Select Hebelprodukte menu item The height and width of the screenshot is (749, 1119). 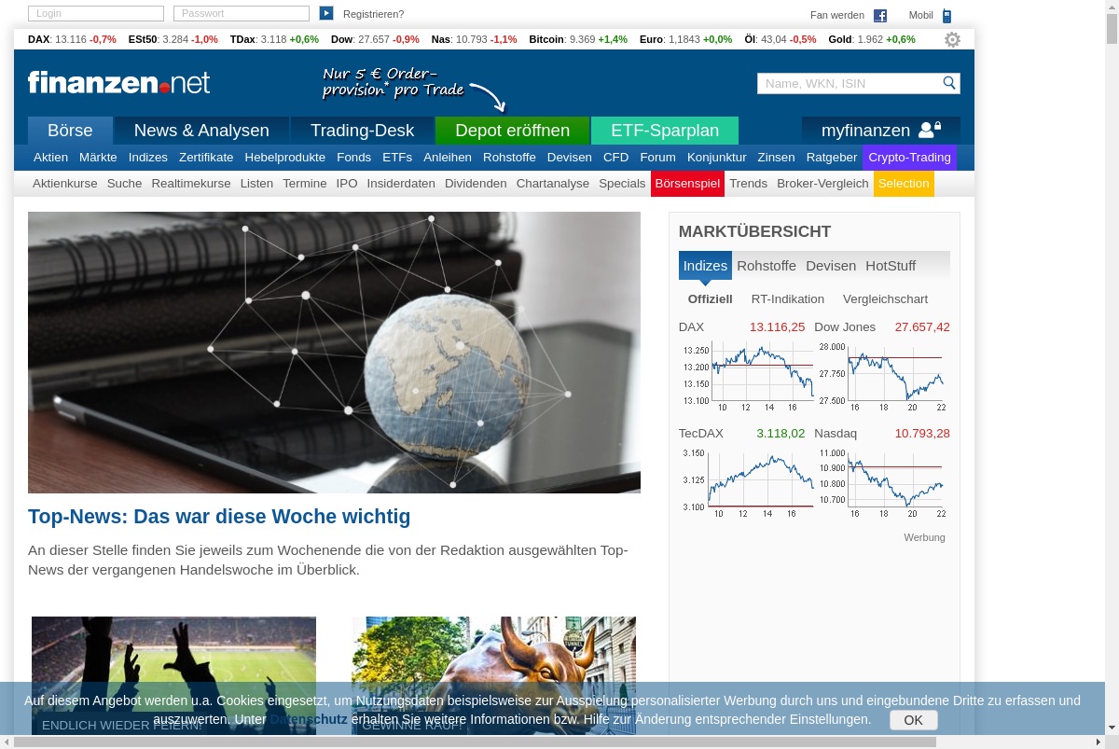285,158
